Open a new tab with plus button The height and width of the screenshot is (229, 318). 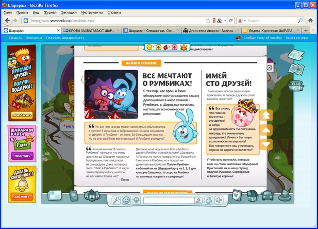point(306,30)
